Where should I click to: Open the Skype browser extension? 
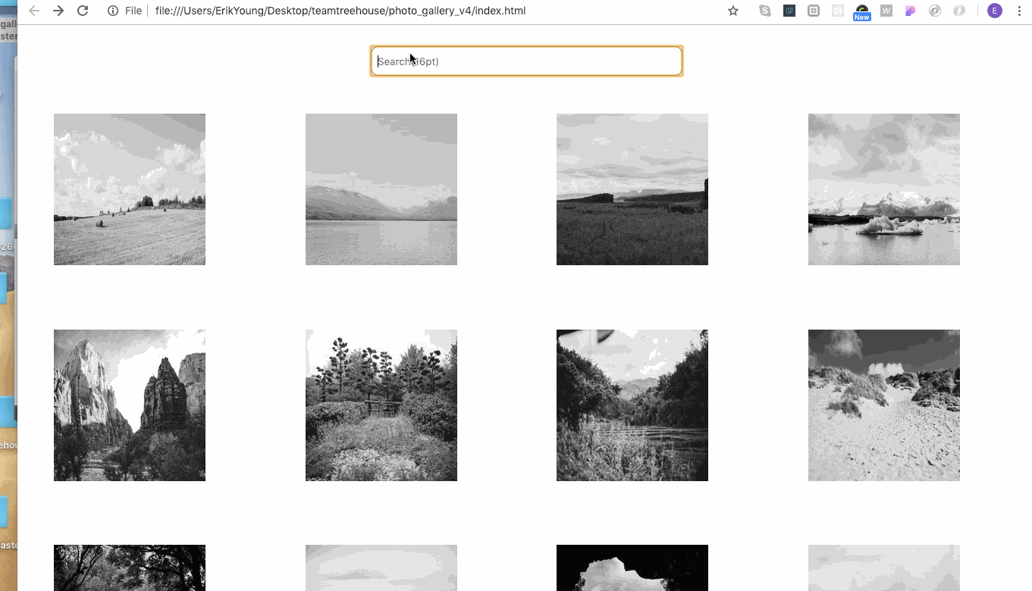click(765, 11)
